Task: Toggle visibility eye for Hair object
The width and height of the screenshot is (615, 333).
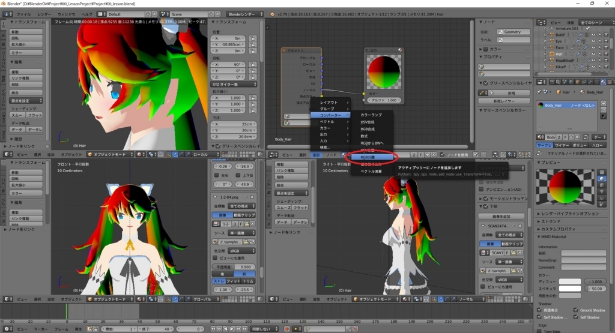Action: click(593, 53)
